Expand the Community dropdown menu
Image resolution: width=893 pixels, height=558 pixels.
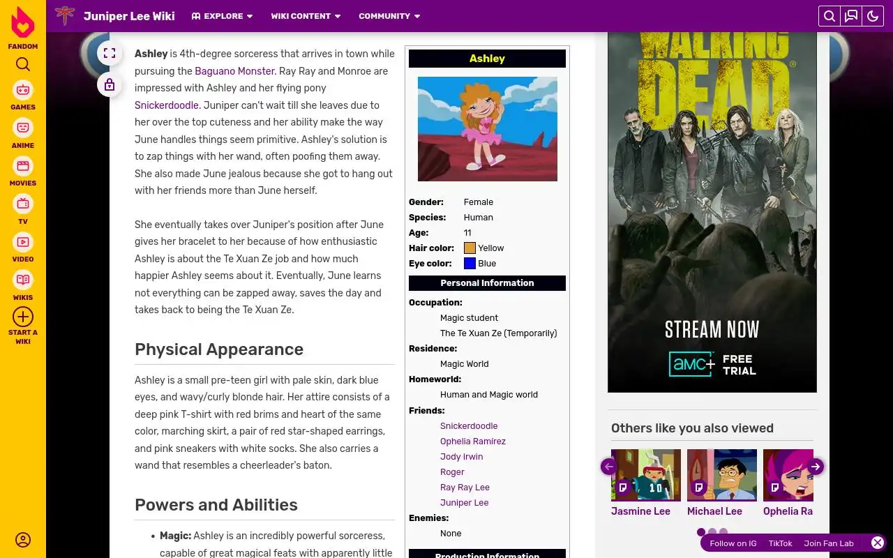pyautogui.click(x=389, y=16)
